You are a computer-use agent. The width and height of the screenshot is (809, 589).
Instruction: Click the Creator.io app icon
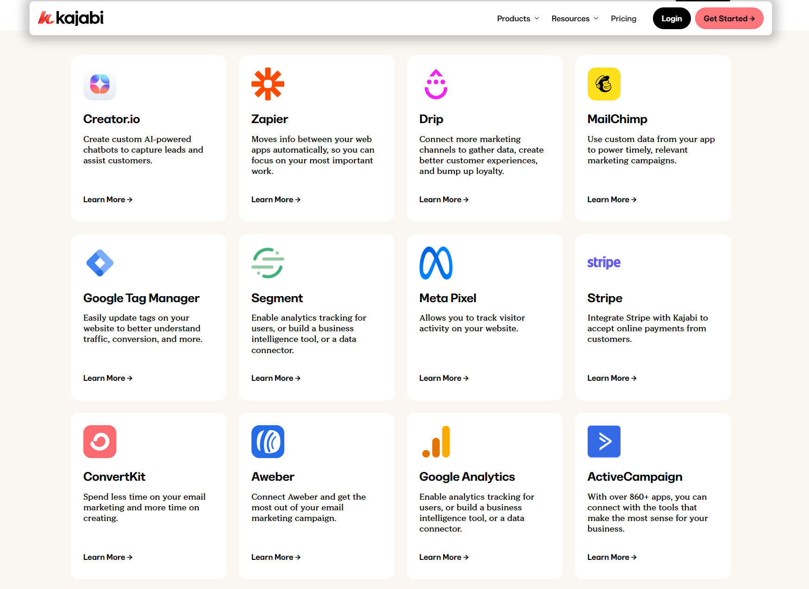[x=100, y=84]
